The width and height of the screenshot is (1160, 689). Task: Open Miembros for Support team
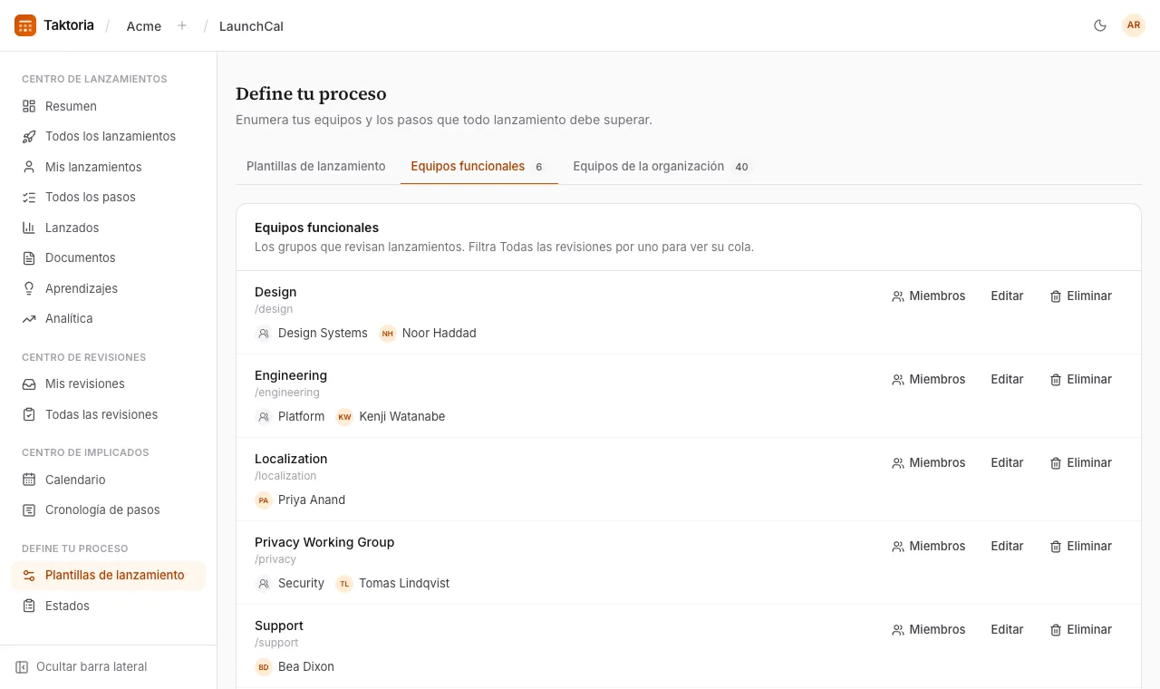point(928,629)
